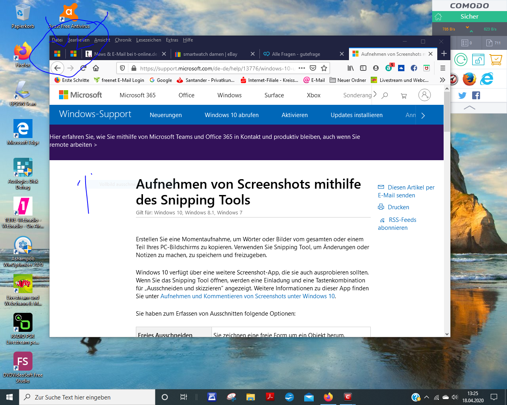Collapse the Comodo widget with up chevron
Viewport: 507px width, 405px height.
469,108
